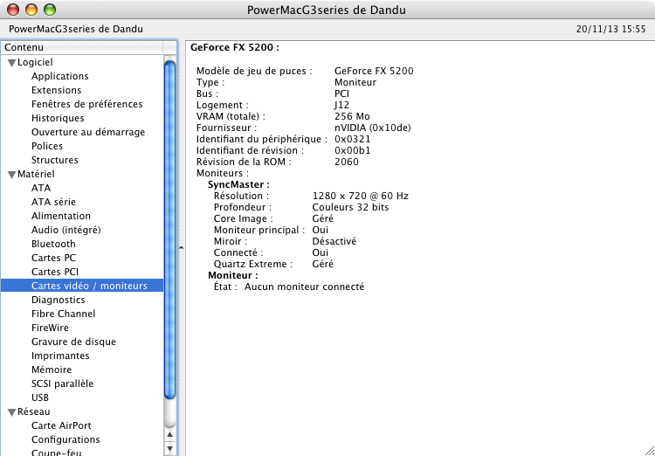Select Extensions in the sidebar
This screenshot has height=456, width=655.
(x=57, y=90)
